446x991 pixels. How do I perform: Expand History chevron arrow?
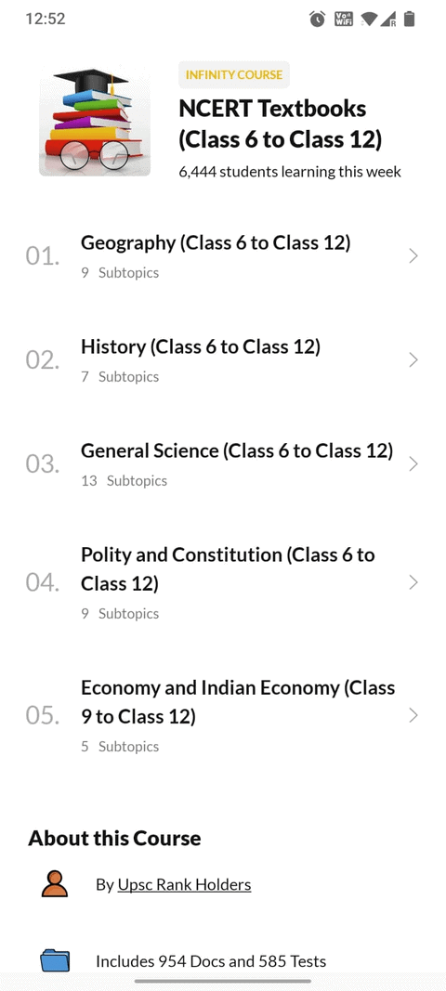point(413,359)
